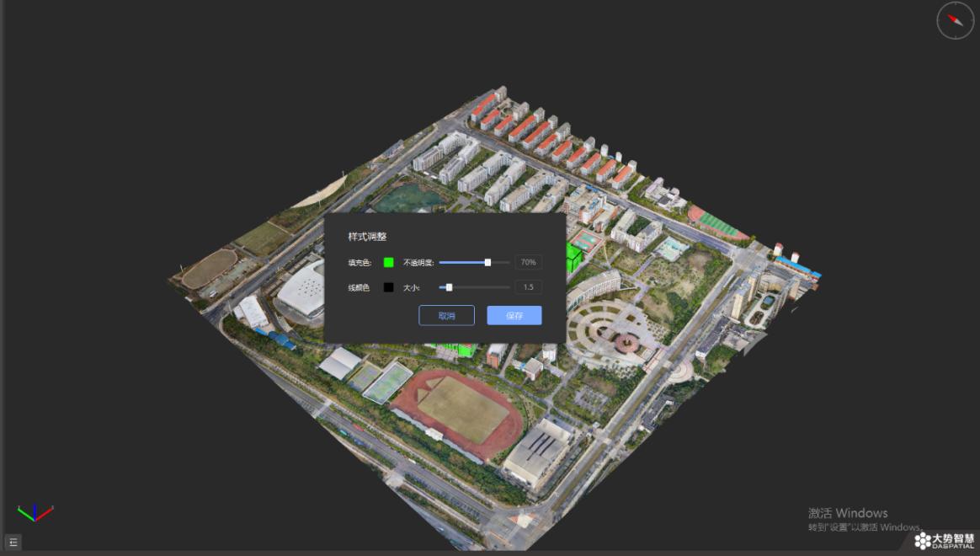This screenshot has width=980, height=556.
Task: Click the 大小 size slider handle
Action: (x=449, y=288)
